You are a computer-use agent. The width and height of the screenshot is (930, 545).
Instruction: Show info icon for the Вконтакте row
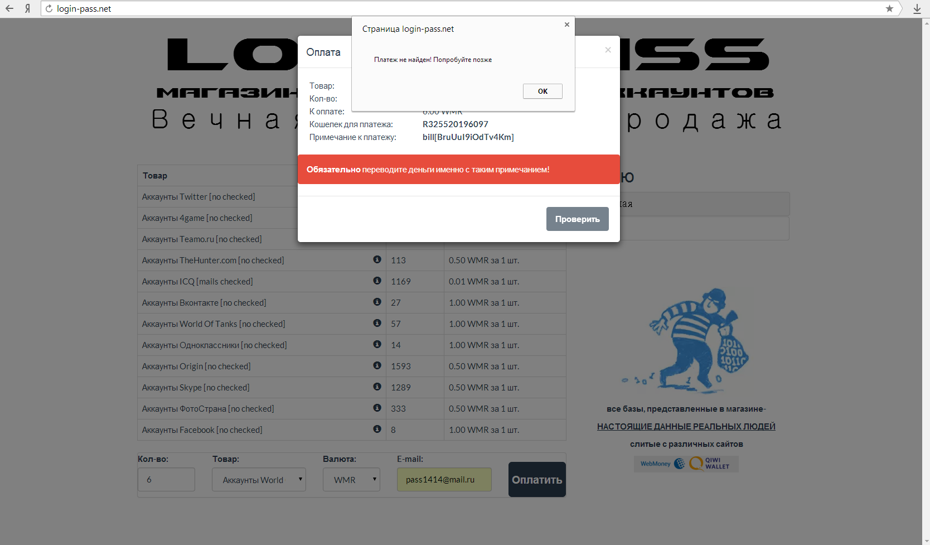[x=377, y=302]
